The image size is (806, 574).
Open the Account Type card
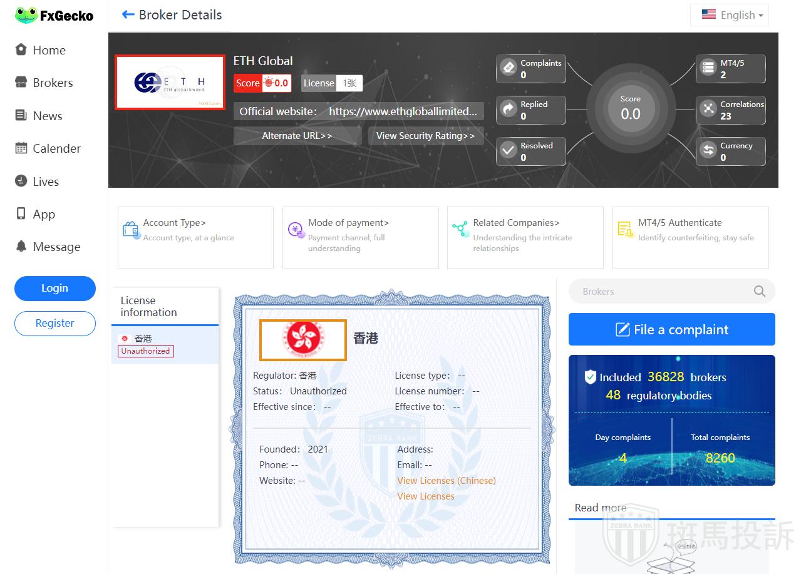(195, 237)
